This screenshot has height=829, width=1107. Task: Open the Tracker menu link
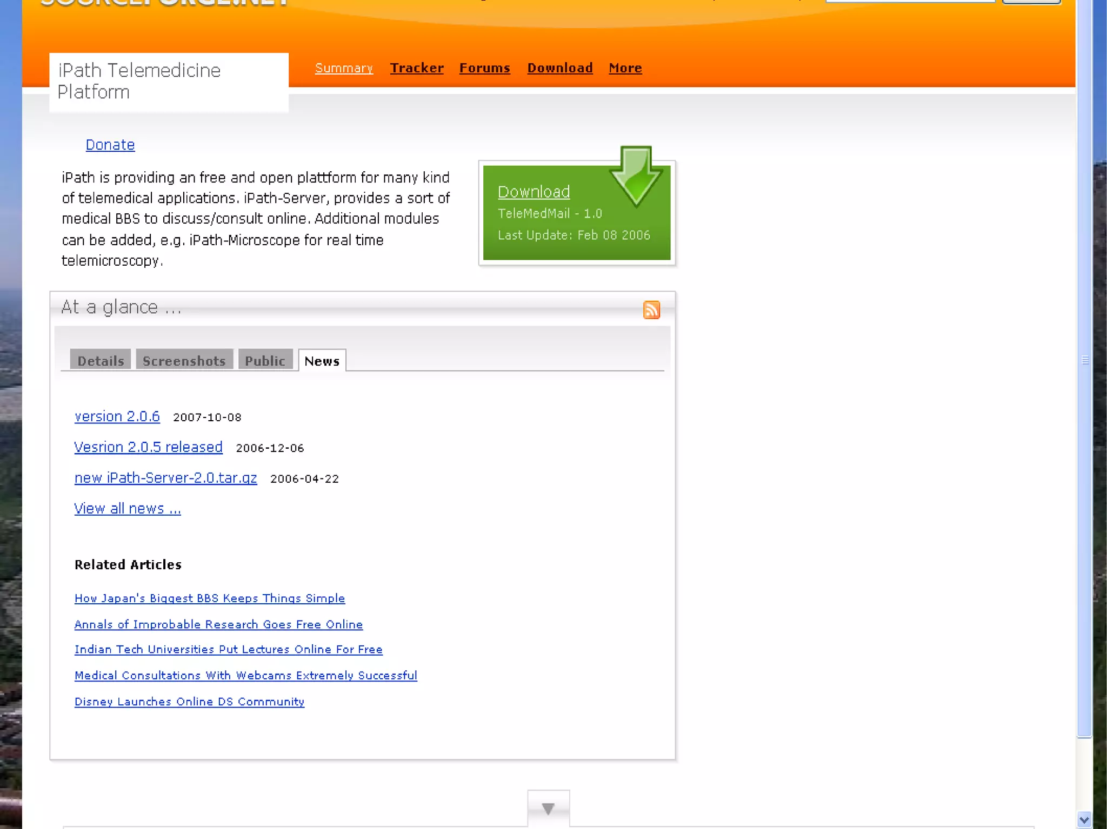coord(417,68)
